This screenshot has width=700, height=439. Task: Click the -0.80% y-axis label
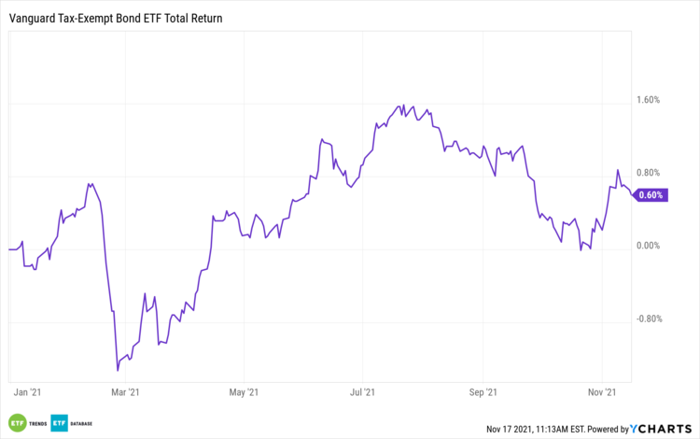tap(648, 319)
